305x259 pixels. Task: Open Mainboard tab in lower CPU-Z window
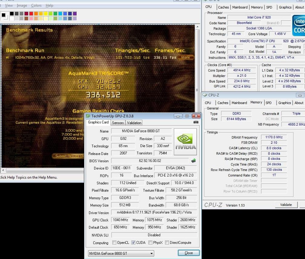239,103
